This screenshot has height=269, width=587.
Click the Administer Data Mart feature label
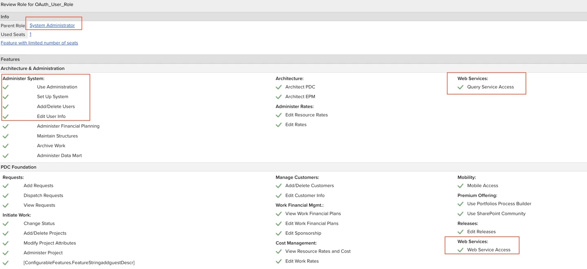click(x=59, y=155)
